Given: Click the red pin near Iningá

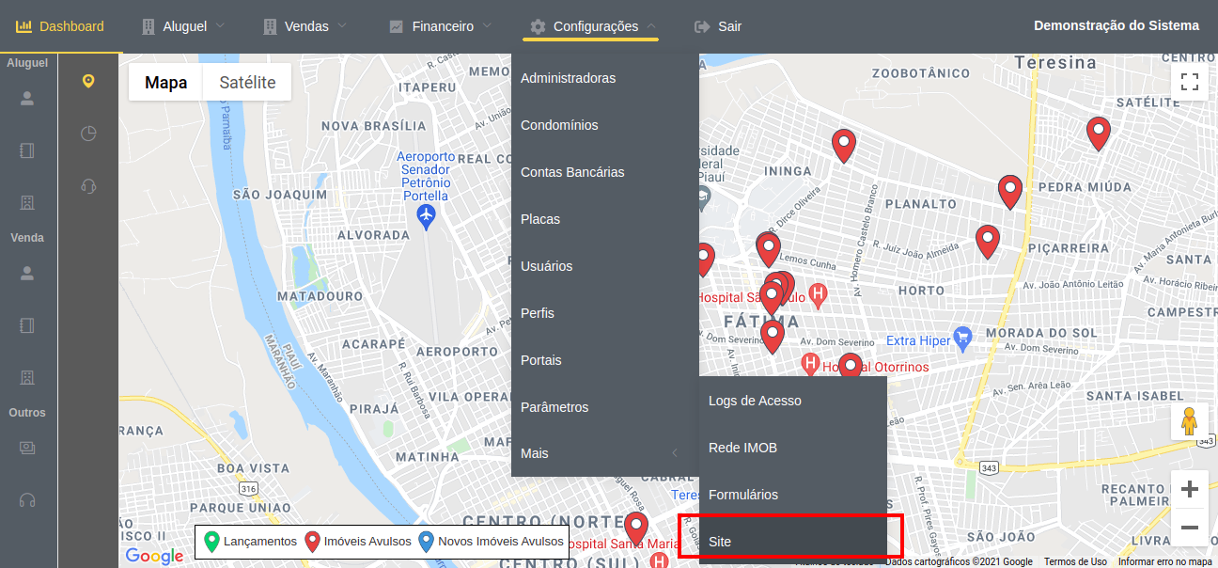Looking at the screenshot, I should (x=844, y=146).
